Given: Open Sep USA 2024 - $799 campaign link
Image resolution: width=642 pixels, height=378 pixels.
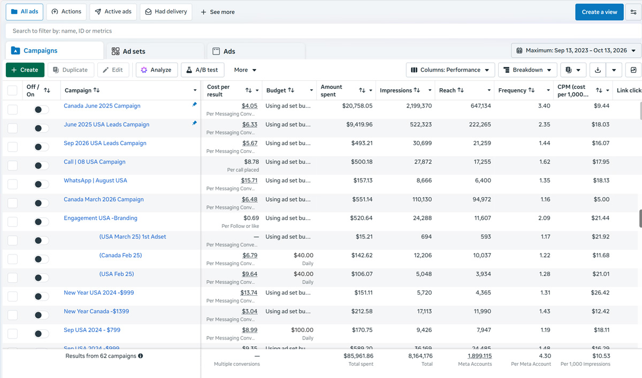Looking at the screenshot, I should pyautogui.click(x=92, y=330).
